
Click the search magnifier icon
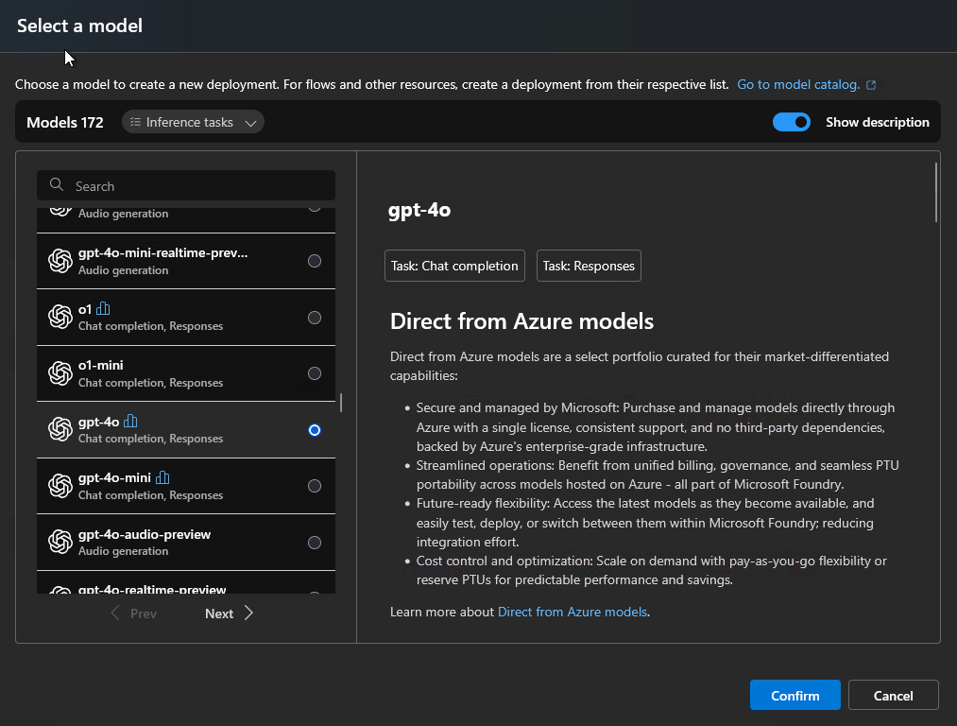coord(56,184)
